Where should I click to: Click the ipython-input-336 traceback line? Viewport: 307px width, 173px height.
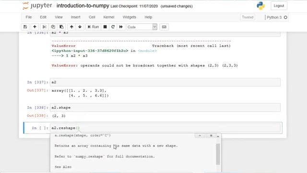coord(104,51)
